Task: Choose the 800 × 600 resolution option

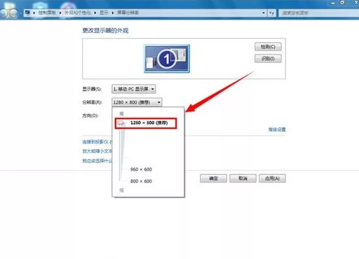Action: [141, 181]
